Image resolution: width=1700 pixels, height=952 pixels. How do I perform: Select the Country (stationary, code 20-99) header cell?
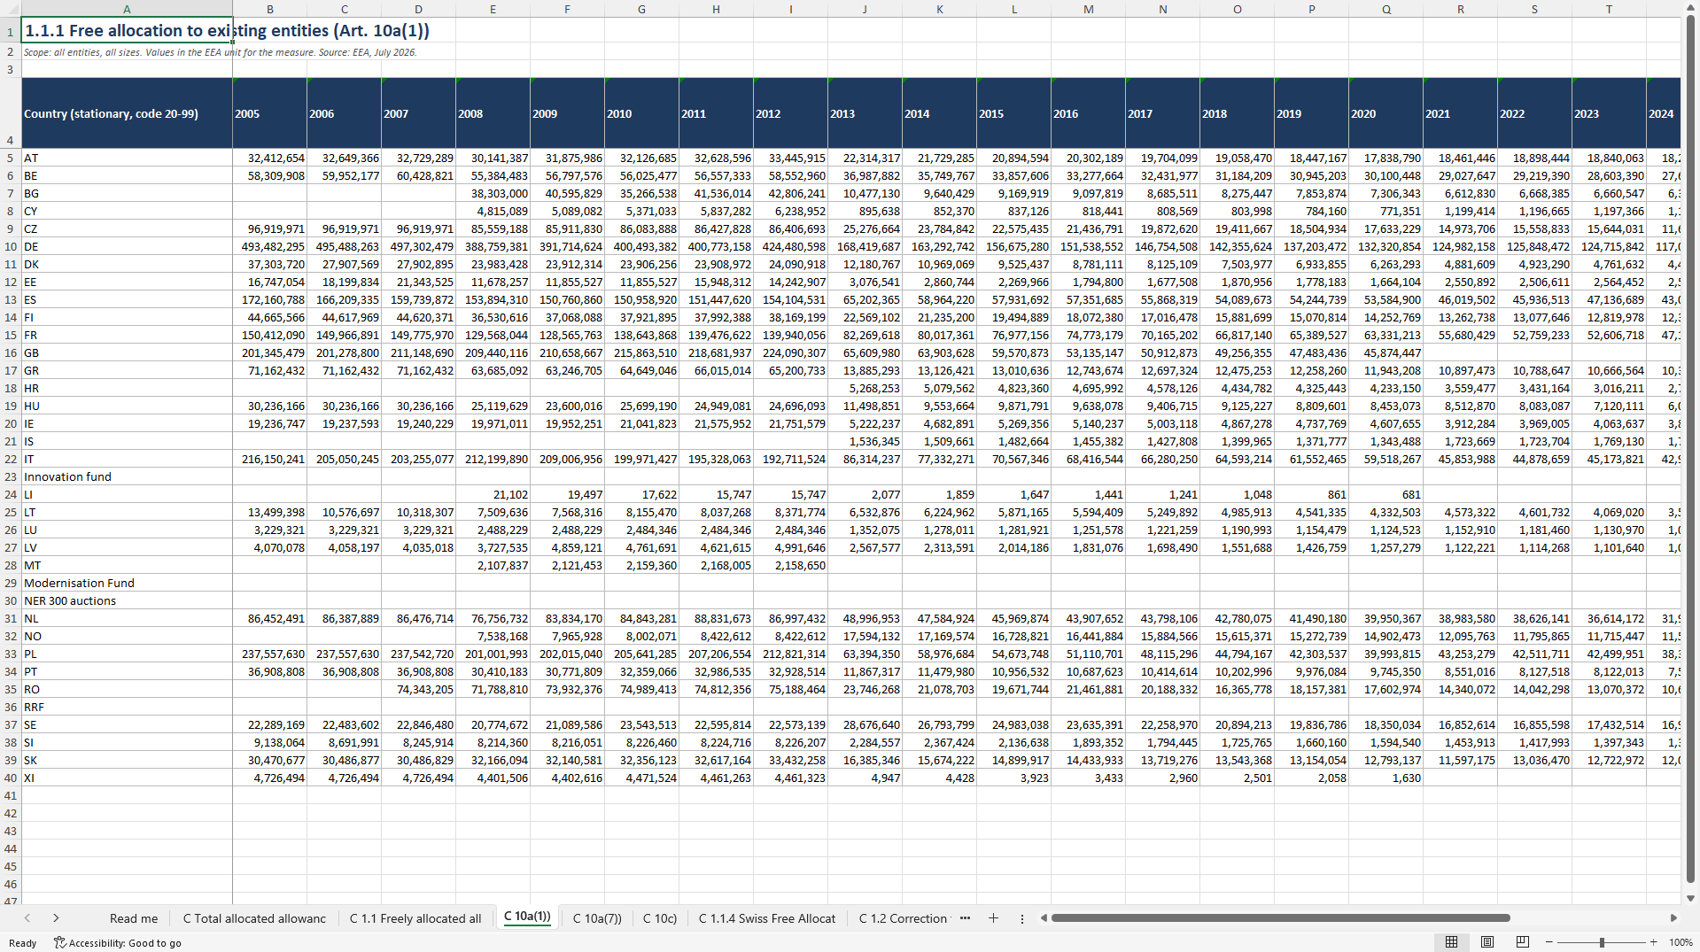tap(127, 113)
